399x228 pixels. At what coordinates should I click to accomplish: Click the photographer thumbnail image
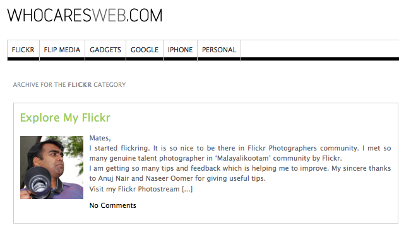point(52,168)
